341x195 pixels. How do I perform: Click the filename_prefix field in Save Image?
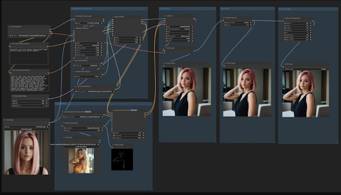306,69
